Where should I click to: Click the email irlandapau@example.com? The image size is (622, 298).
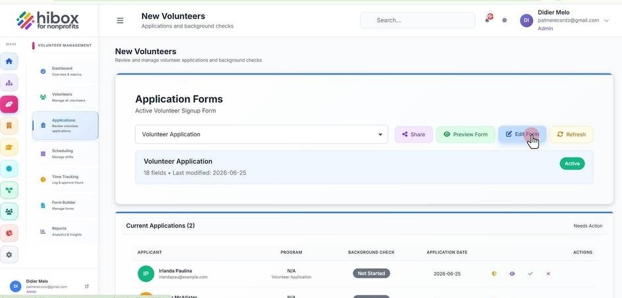click(x=183, y=277)
